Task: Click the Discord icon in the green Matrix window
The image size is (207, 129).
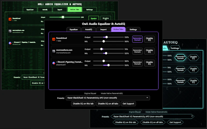Action: 10,43
